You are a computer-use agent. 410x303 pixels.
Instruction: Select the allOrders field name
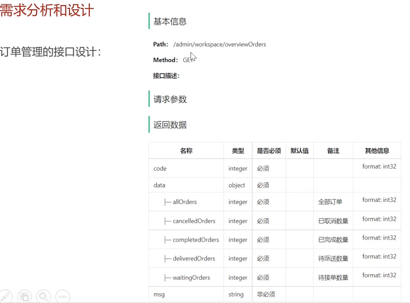pos(184,202)
